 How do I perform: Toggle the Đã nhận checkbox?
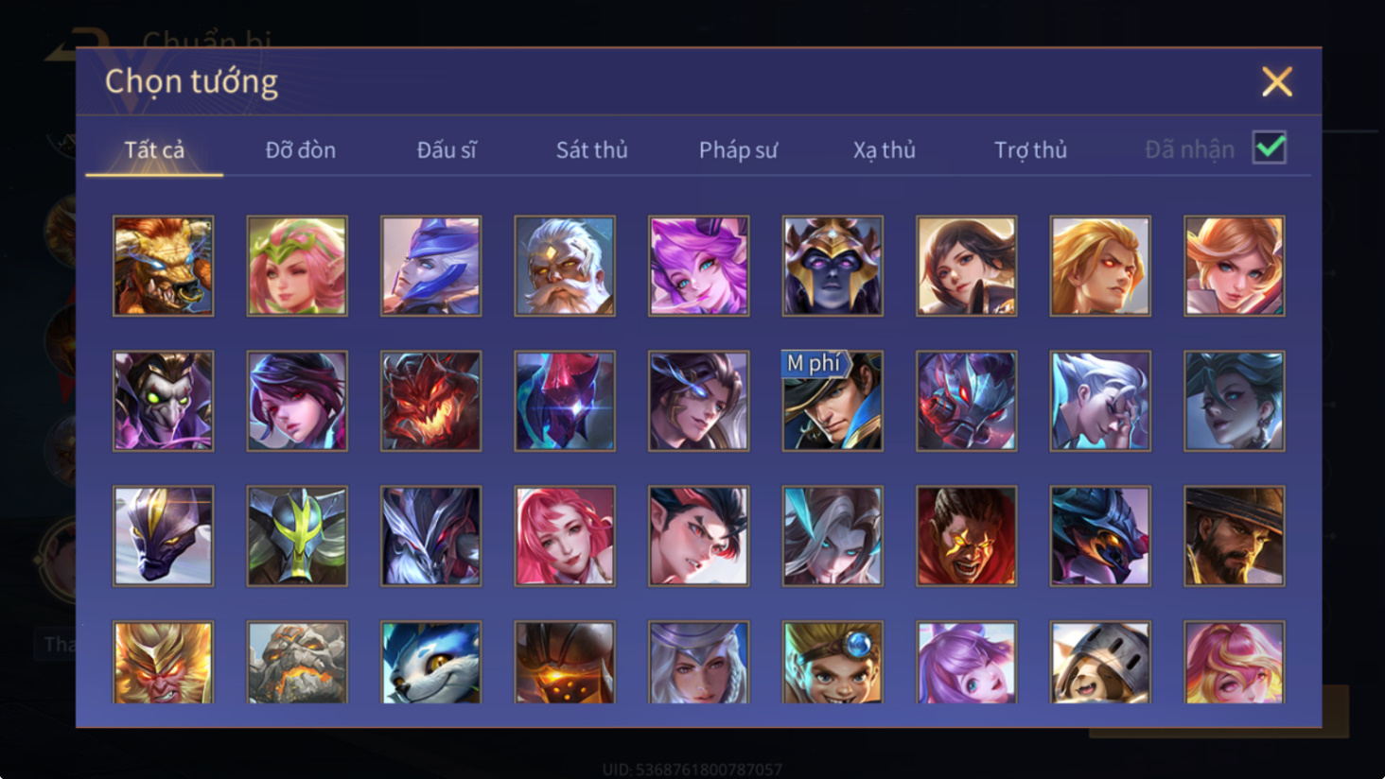click(x=1270, y=147)
